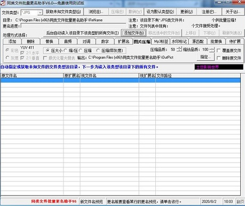Click the 10:03 time in status bar
Screen dimensions: 245x206
[228, 201]
